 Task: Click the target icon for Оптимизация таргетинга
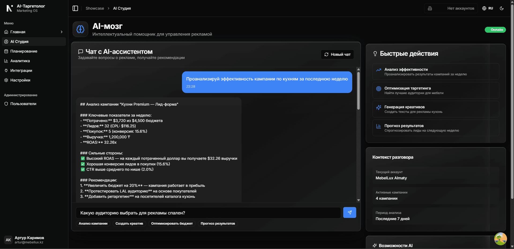coord(378,89)
